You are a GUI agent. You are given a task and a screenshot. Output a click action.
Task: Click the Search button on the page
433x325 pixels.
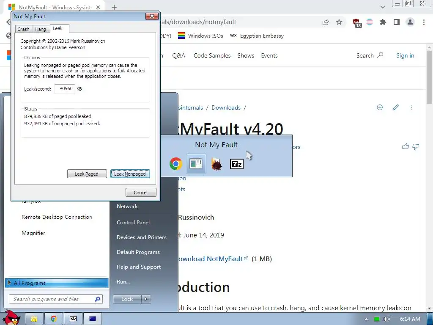370,55
